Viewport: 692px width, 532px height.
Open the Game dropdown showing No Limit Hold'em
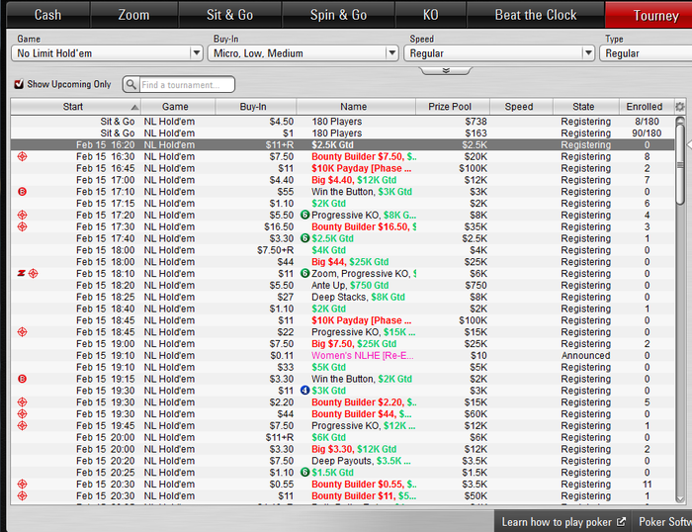tap(107, 53)
